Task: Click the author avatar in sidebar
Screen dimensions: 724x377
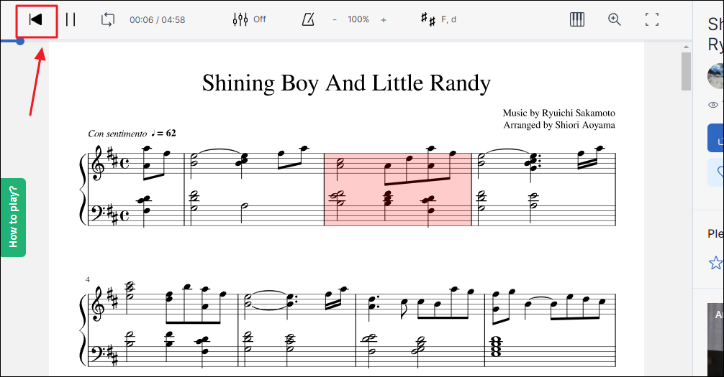Action: click(715, 76)
